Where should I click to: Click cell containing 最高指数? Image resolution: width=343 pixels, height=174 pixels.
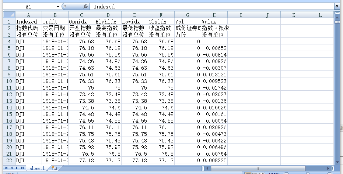pos(108,28)
